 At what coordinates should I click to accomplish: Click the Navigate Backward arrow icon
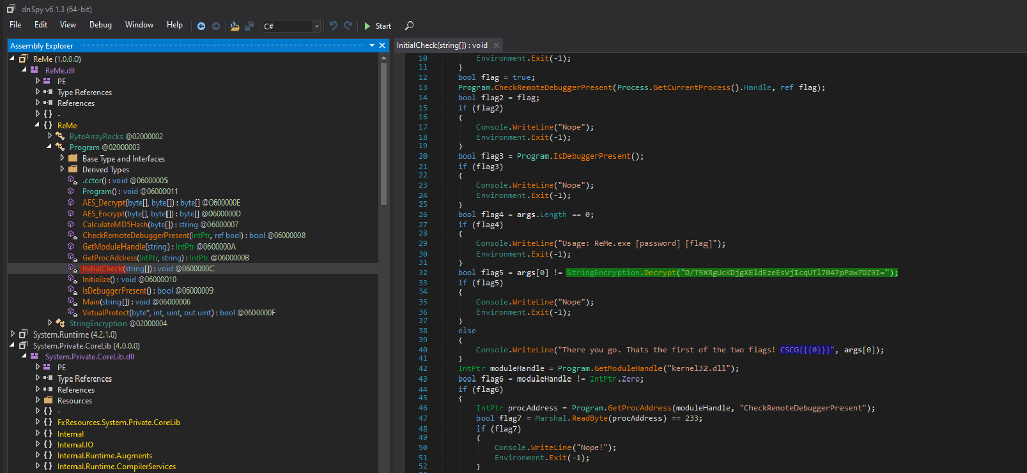coord(201,26)
